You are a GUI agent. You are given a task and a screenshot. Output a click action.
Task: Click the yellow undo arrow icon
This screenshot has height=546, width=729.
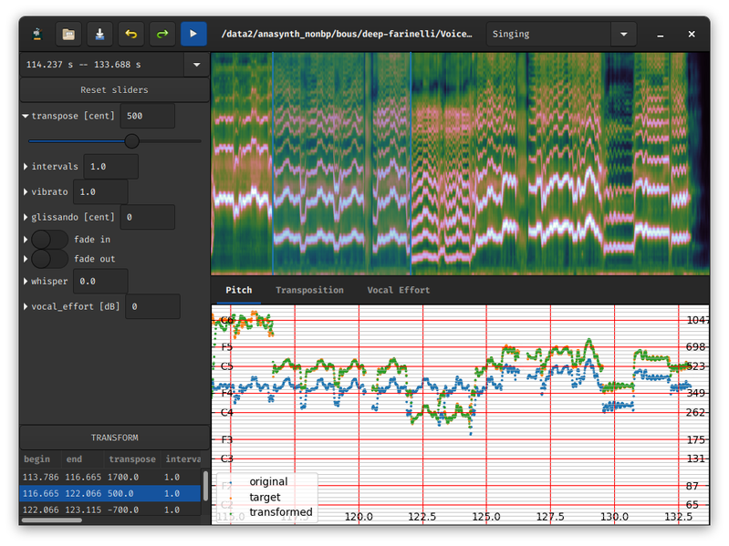point(130,34)
